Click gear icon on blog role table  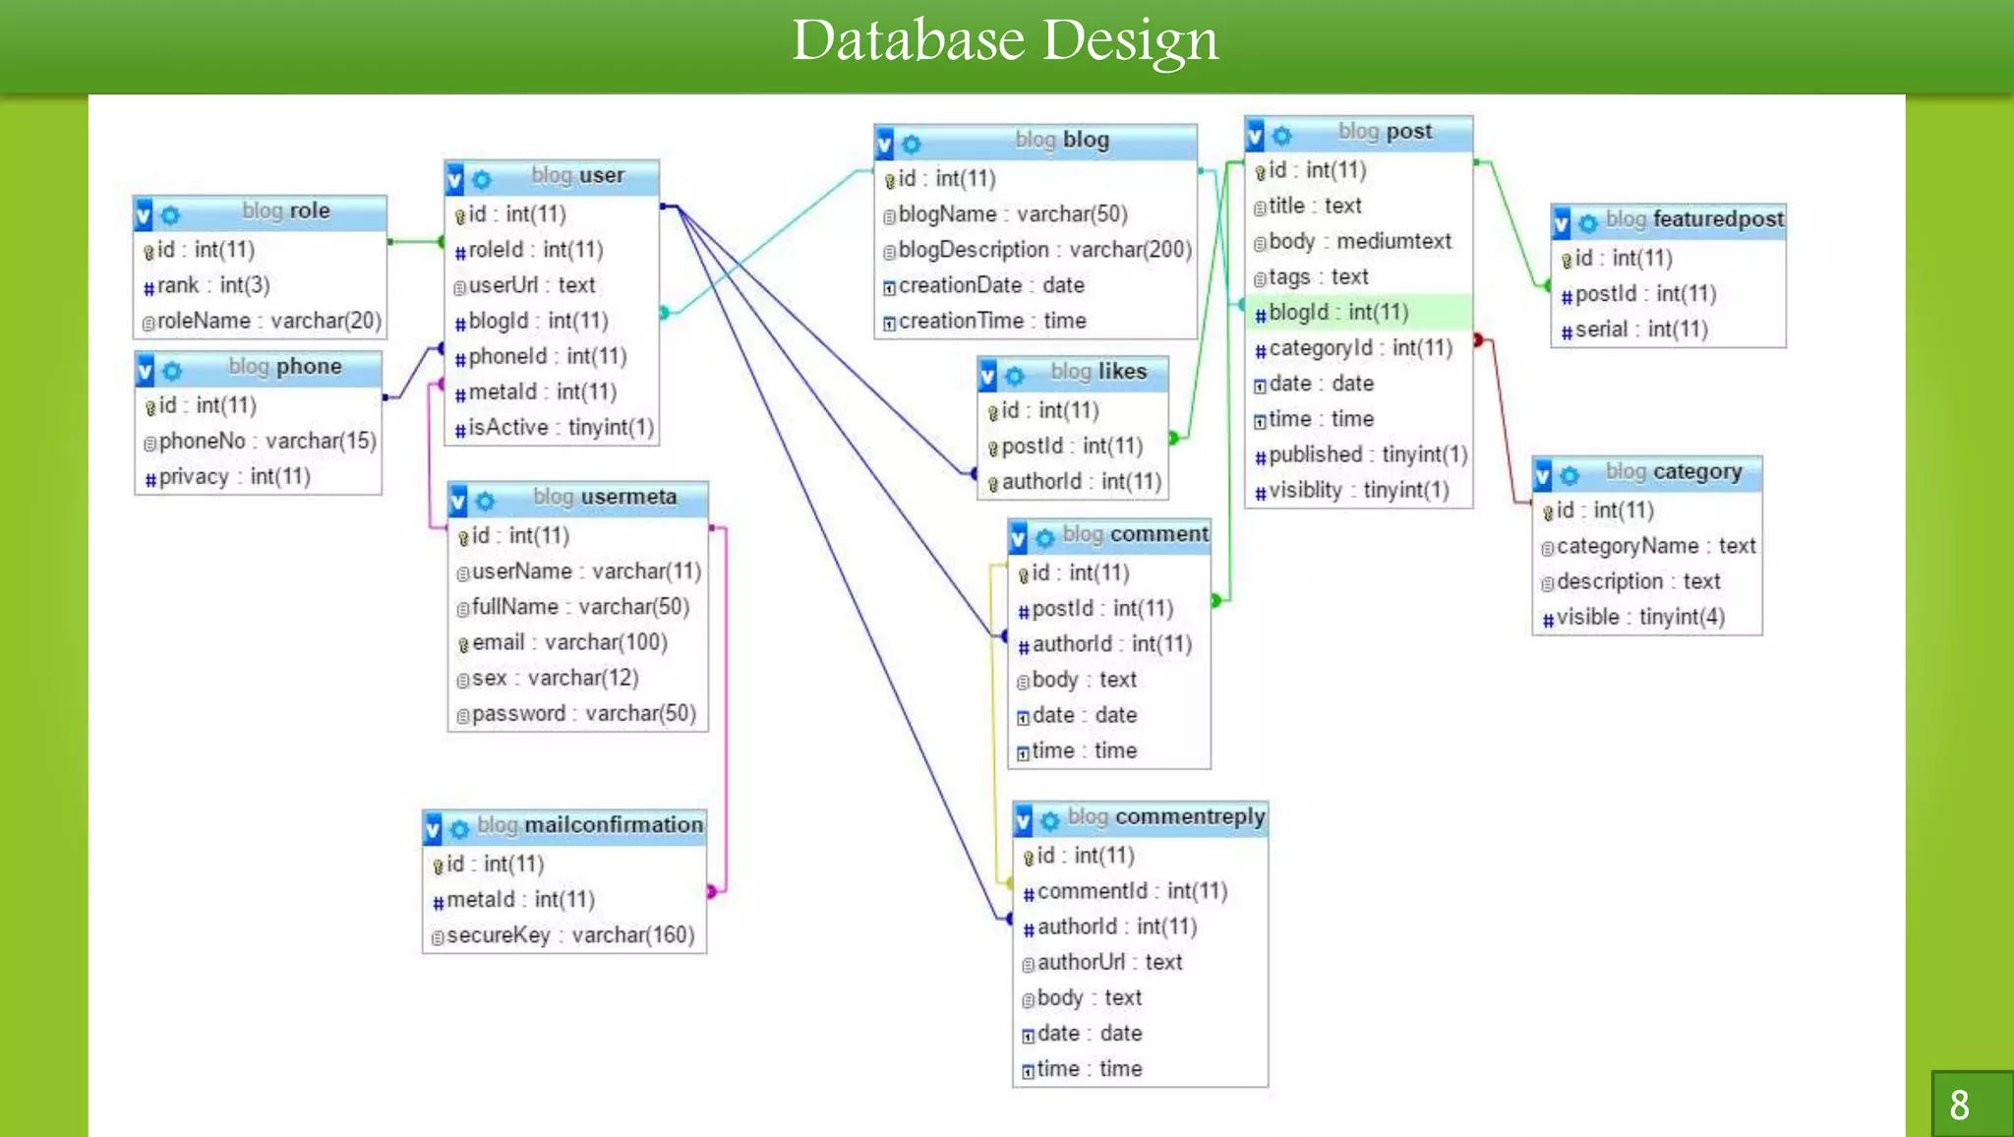click(x=170, y=214)
